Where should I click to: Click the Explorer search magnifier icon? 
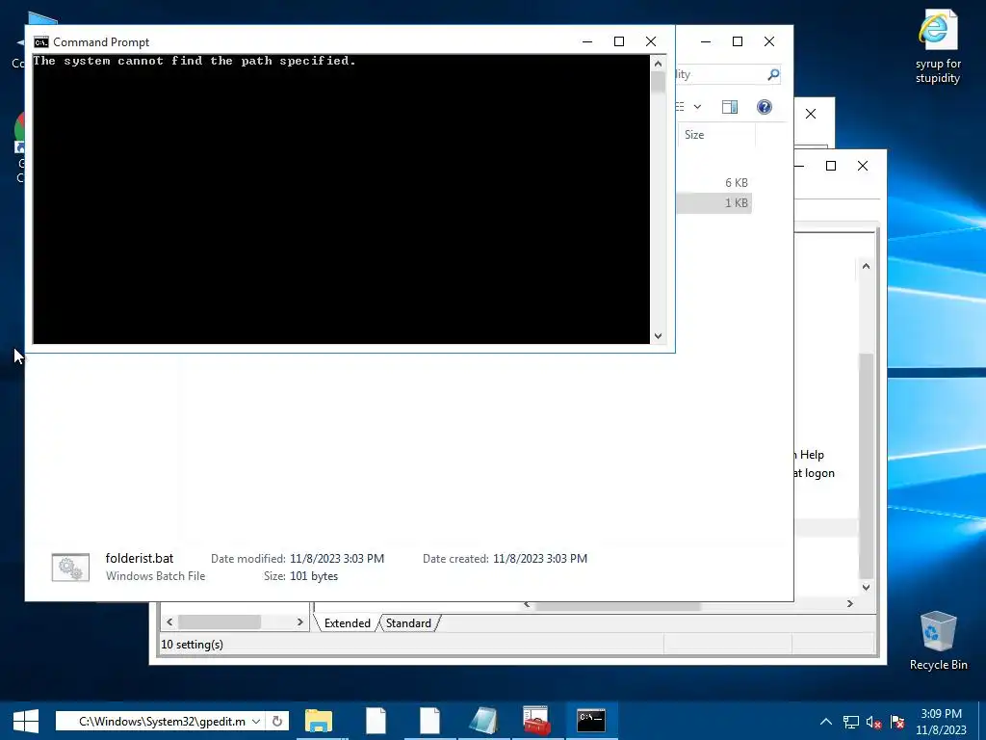tap(773, 75)
